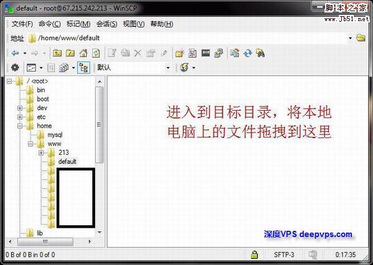The image size is (373, 265).
Task: Open the 默认 transfer settings combo box
Action: pyautogui.click(x=133, y=68)
